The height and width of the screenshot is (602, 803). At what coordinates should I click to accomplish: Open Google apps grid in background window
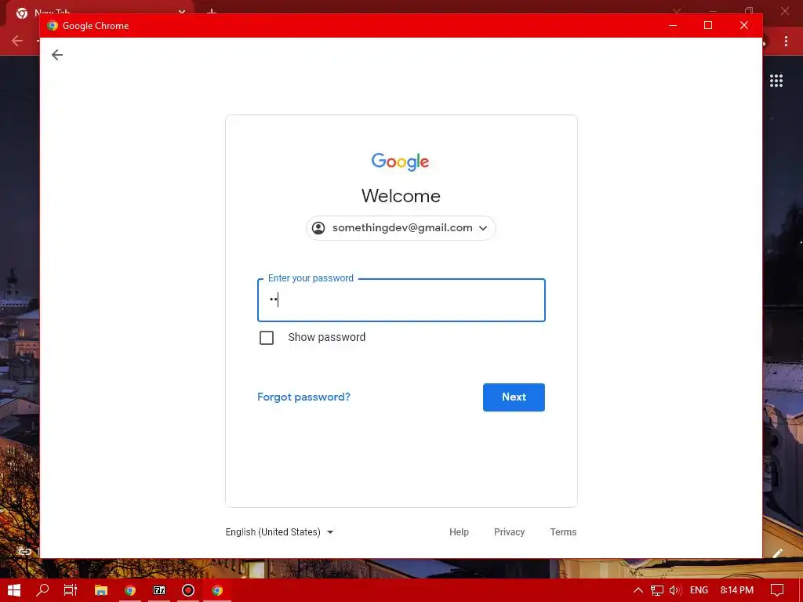[776, 81]
